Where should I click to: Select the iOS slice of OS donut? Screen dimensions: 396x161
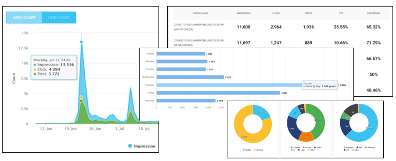coord(352,111)
